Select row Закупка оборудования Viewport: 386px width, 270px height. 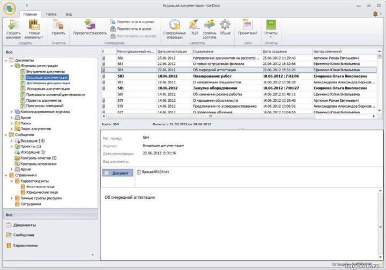pyautogui.click(x=239, y=88)
